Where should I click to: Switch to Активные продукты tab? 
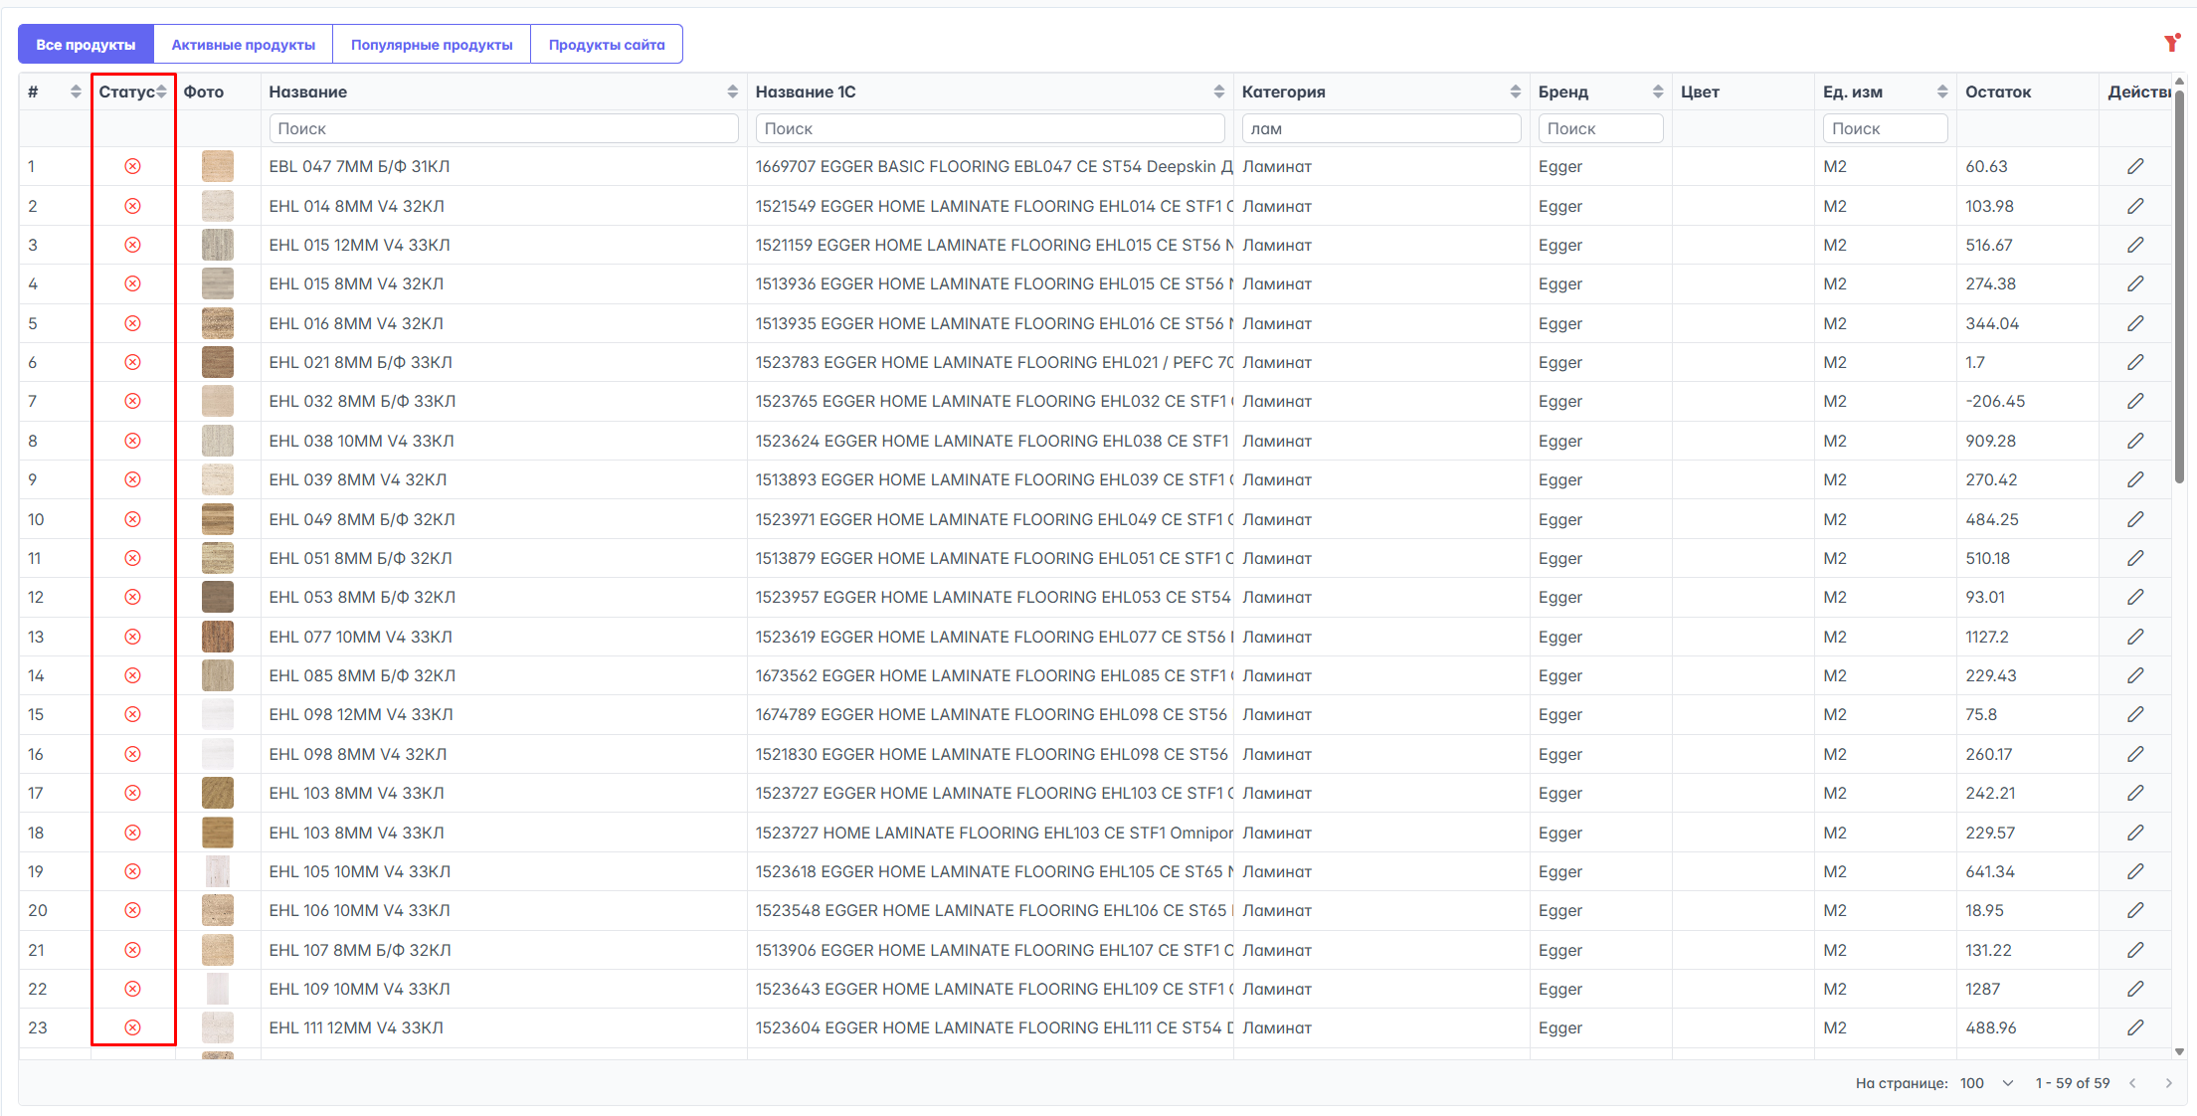[243, 45]
